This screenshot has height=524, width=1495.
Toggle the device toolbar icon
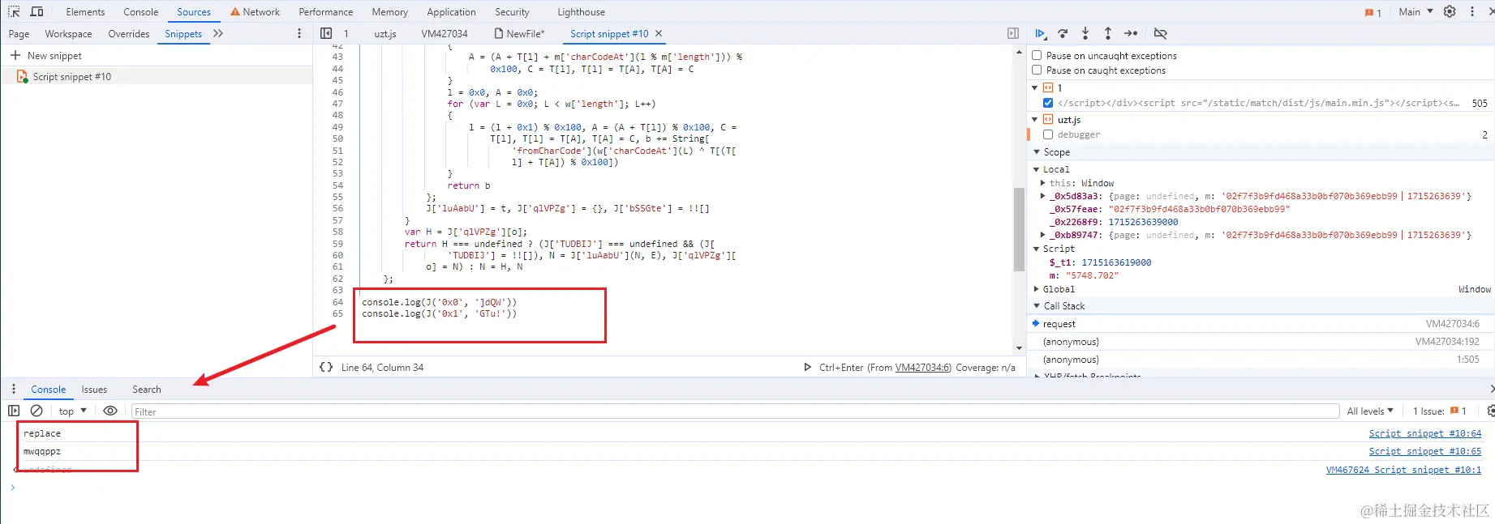37,11
